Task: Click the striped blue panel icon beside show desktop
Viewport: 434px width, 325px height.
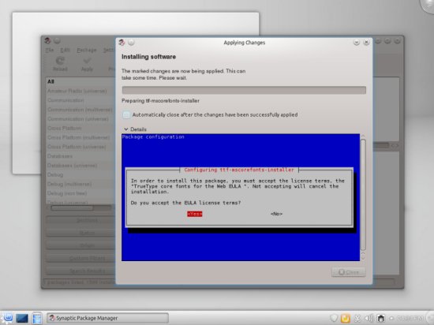Action: pyautogui.click(x=37, y=318)
